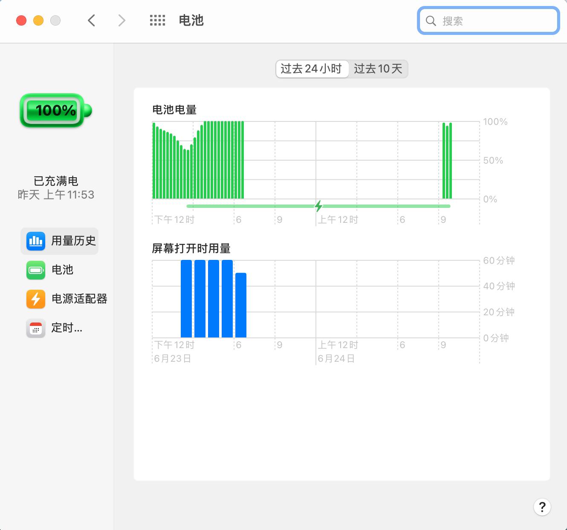Click the 100% battery status icon
Viewport: 567px width, 530px height.
(x=56, y=110)
